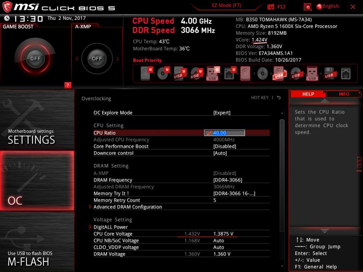The height and width of the screenshot is (272, 363).
Task: Switch to the INFO tab
Action: tap(344, 94)
